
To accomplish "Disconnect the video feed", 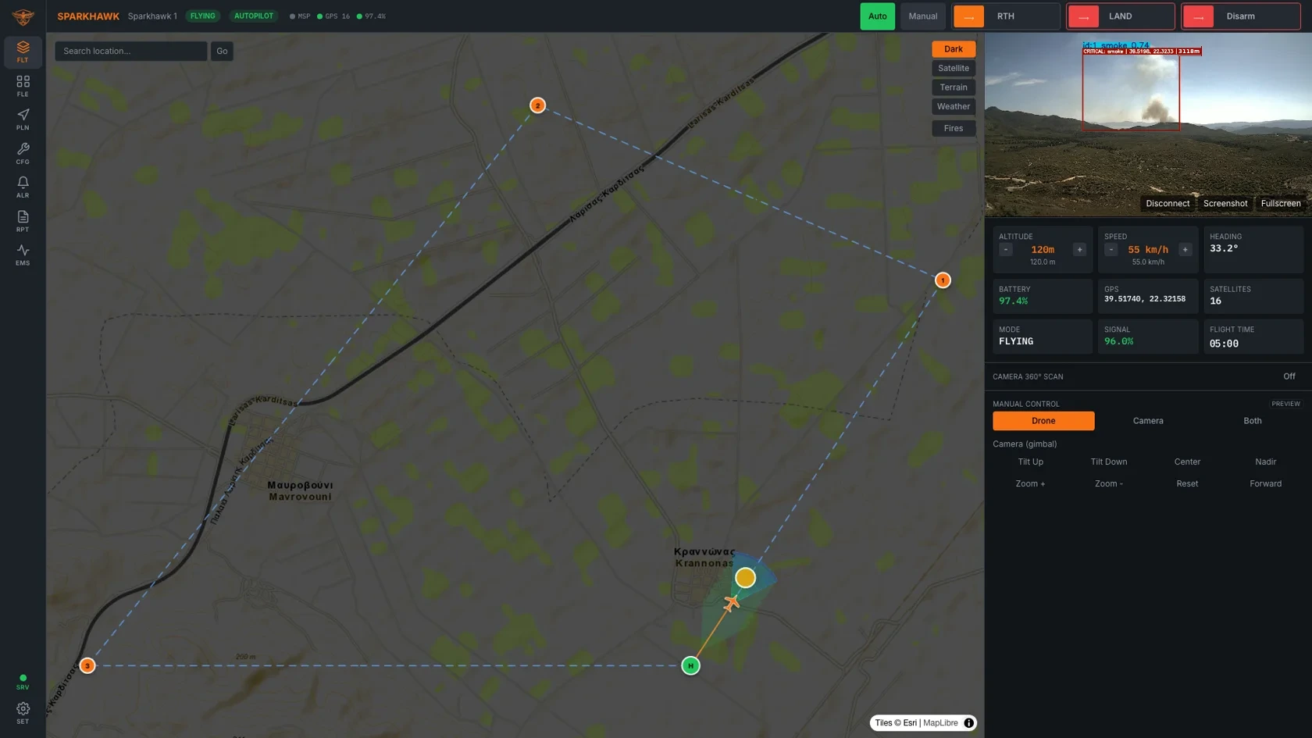I will pyautogui.click(x=1168, y=203).
